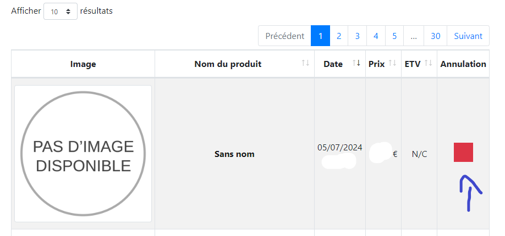Open the results-per-page dropdown showing 10
This screenshot has width=505, height=236.
(x=61, y=11)
